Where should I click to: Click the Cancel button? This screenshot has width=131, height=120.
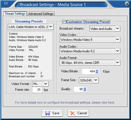(78, 113)
